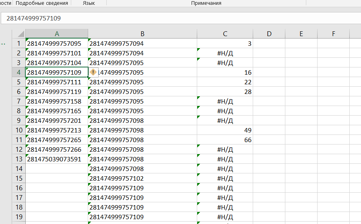Click cell C10 with value 49

[x=225, y=130]
